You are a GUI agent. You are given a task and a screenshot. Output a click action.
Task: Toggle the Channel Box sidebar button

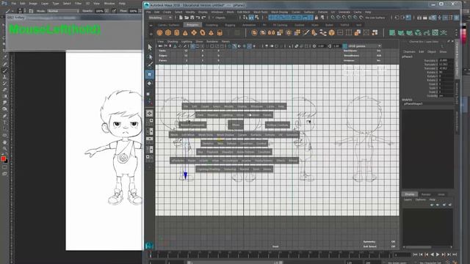pos(457,18)
